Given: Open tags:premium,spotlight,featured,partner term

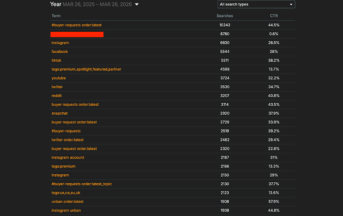Looking at the screenshot, I should tap(86, 69).
